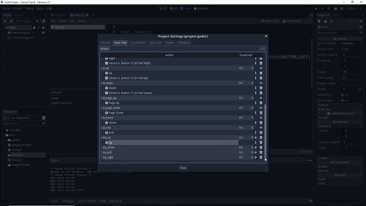Collapse the ui_end action
The height and width of the screenshot is (206, 366).
tap(102, 128)
